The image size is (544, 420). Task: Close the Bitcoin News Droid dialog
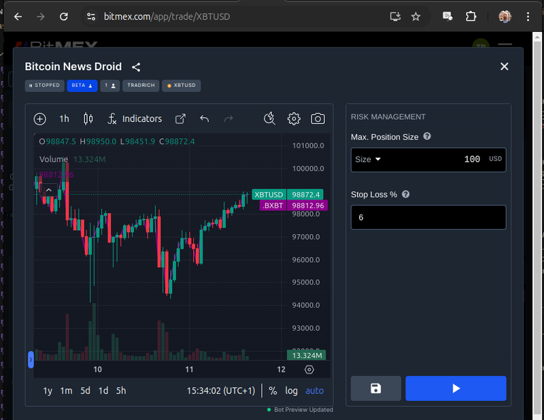coord(504,66)
